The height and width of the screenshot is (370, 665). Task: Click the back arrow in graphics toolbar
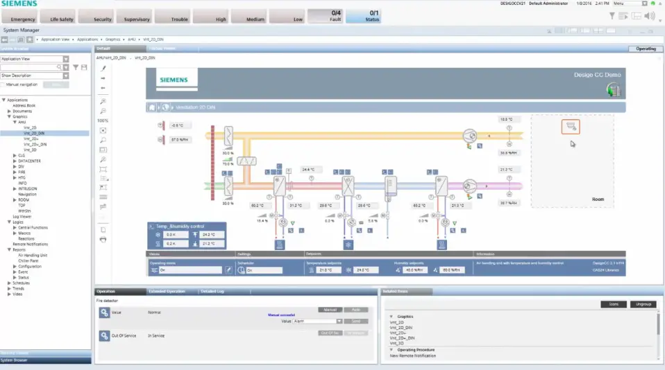[103, 88]
